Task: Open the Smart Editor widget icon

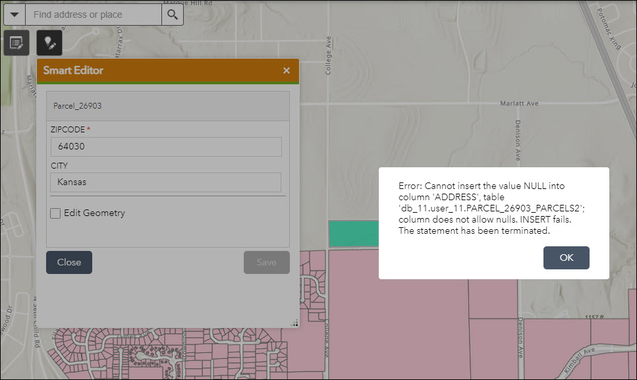Action: click(49, 43)
